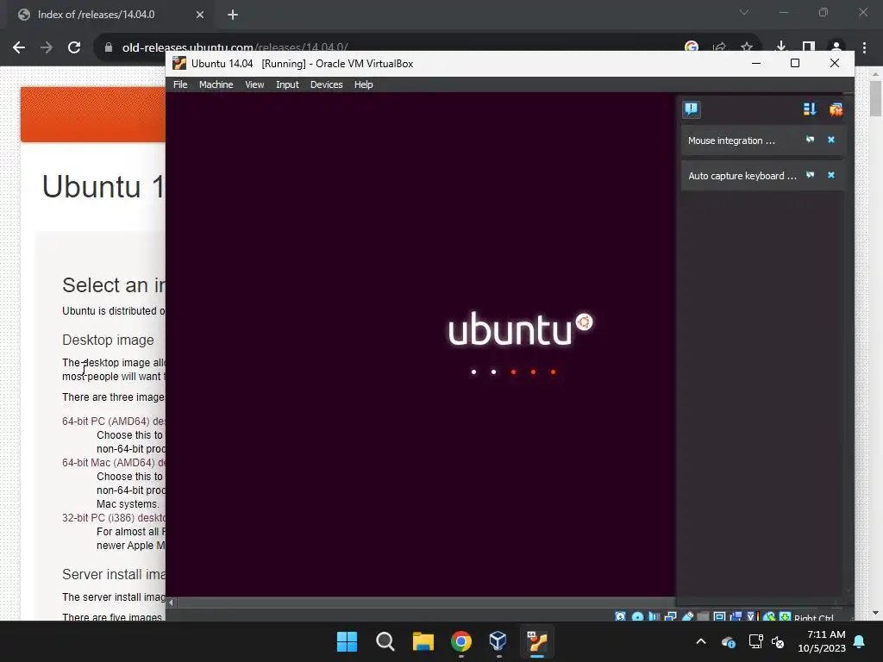
Task: Click do-not-show-again icon for Auto capture keyboard
Action: pyautogui.click(x=810, y=175)
